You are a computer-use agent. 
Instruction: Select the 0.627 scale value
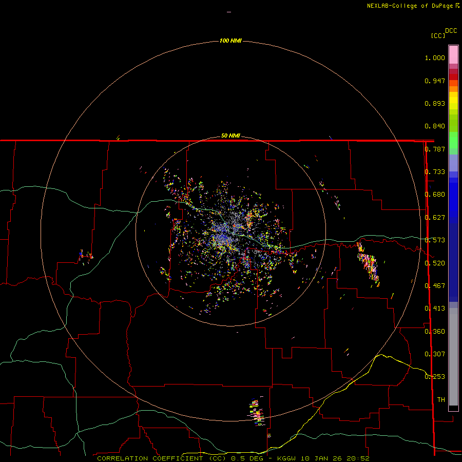[435, 218]
